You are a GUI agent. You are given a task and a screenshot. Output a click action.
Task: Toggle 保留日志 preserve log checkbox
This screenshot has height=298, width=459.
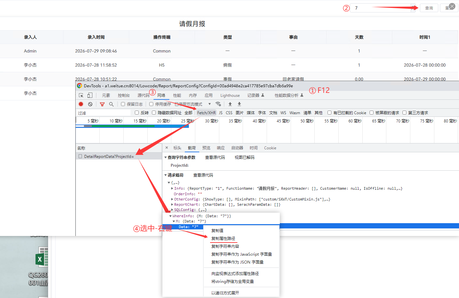pos(123,104)
